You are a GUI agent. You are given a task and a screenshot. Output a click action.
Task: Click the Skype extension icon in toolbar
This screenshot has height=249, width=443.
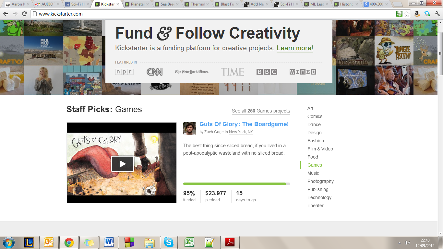click(x=427, y=14)
